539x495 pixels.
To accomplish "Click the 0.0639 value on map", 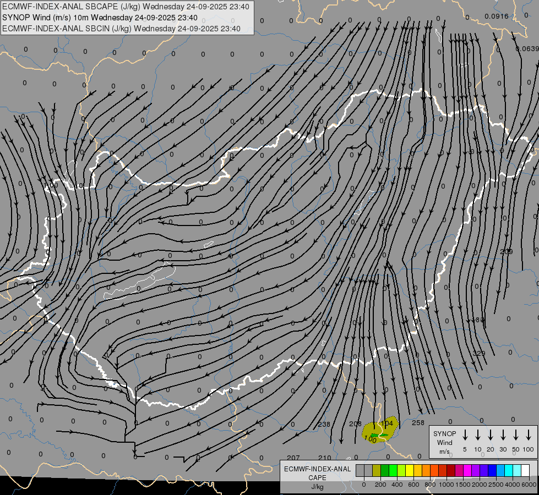I will [527, 49].
